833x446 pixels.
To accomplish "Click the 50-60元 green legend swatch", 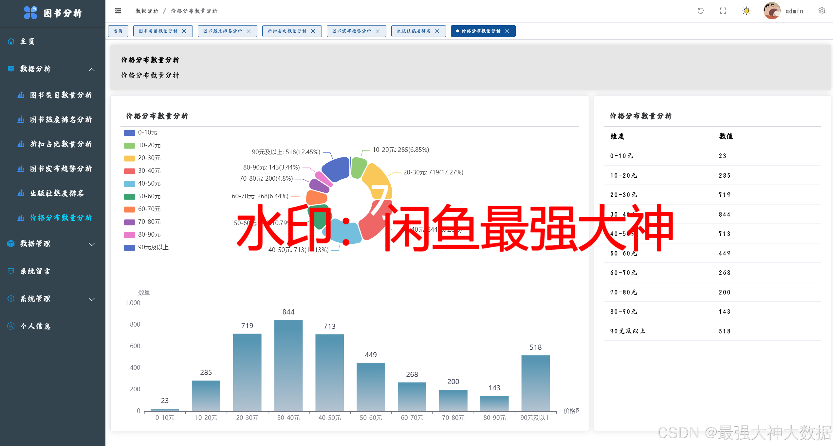I will (x=129, y=196).
